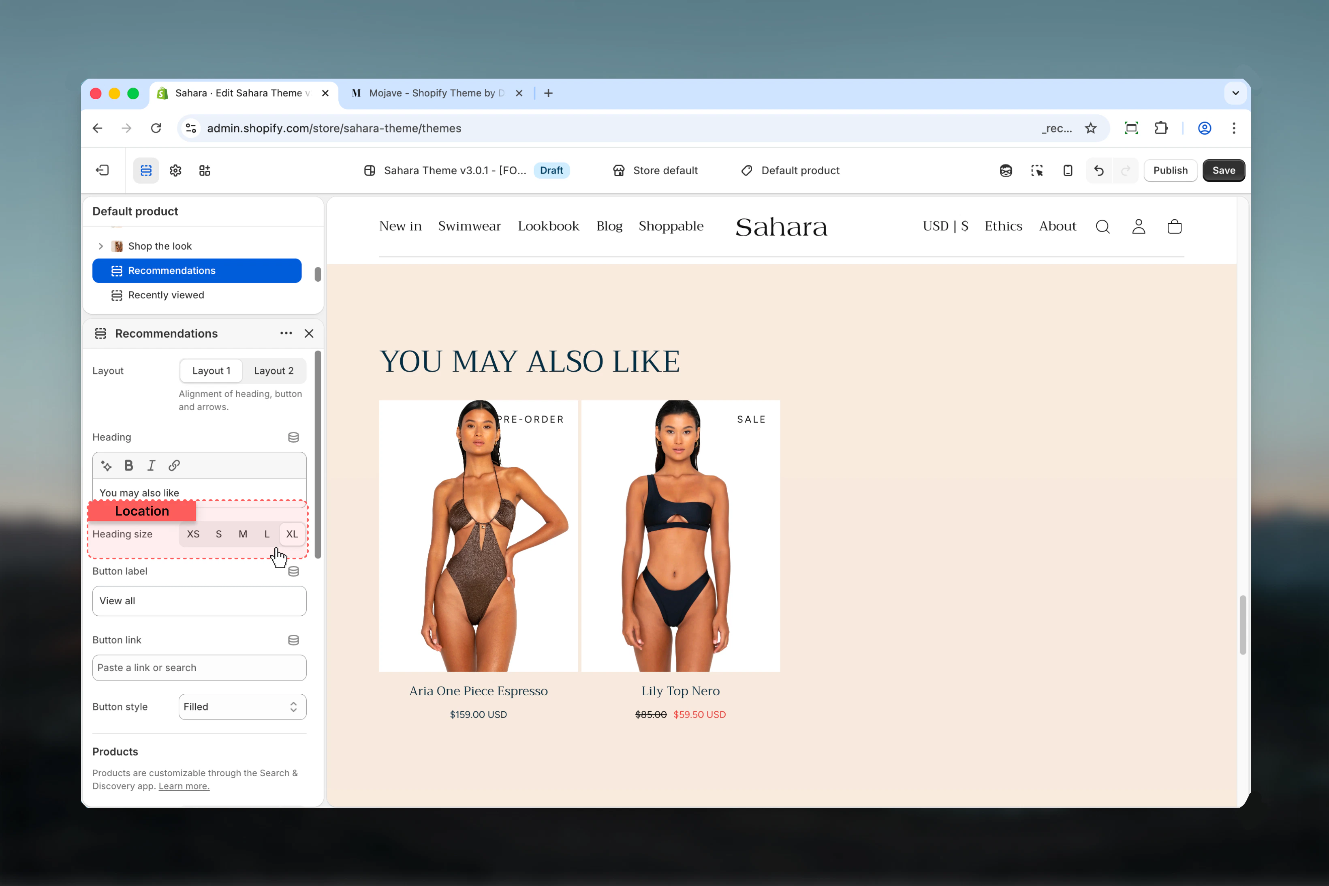Click the AI generate text sparkle icon
This screenshot has height=886, width=1329.
tap(106, 466)
